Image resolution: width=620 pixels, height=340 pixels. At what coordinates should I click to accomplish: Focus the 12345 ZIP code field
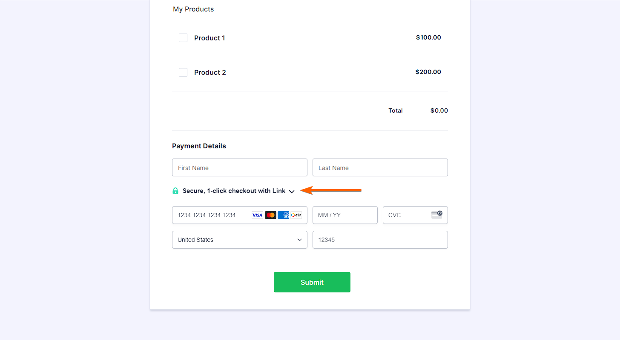[x=380, y=240]
